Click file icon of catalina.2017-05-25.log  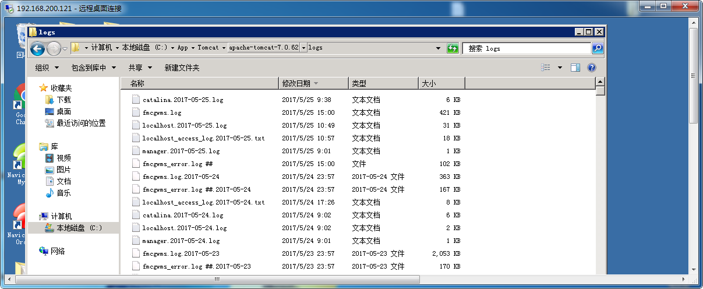[136, 100]
